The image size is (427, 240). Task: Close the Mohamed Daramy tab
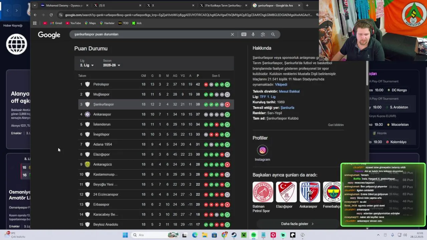click(87, 5)
